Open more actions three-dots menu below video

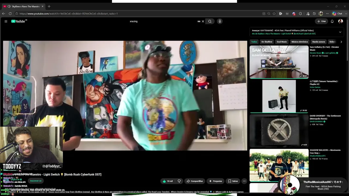244,181
